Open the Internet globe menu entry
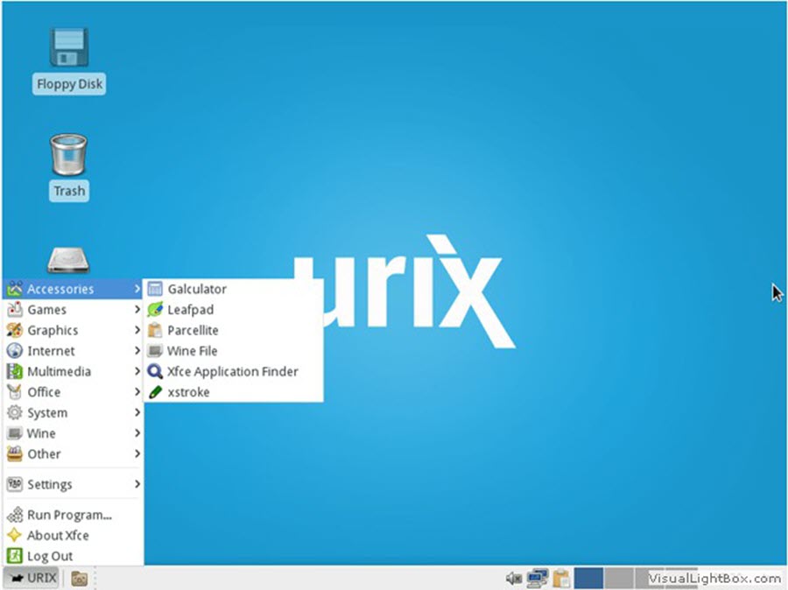Image resolution: width=788 pixels, height=590 pixels. tap(73, 351)
